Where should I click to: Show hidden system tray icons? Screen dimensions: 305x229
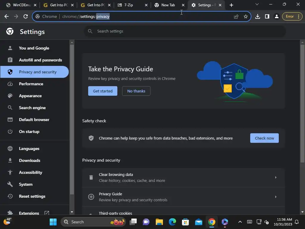(240, 222)
